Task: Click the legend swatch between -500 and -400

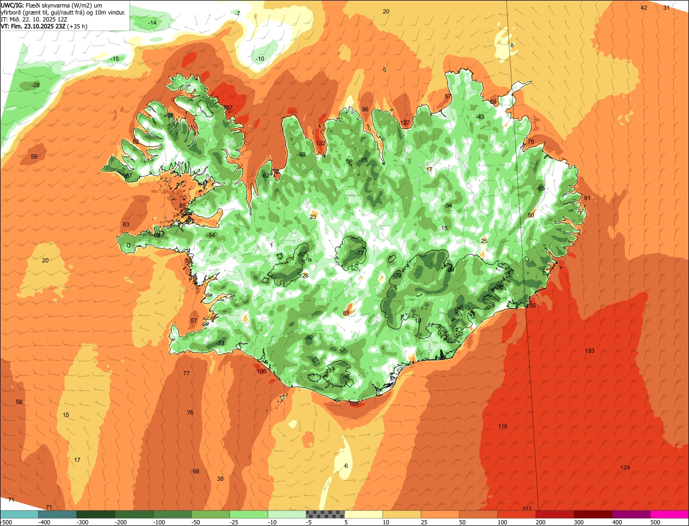Action: point(19,514)
